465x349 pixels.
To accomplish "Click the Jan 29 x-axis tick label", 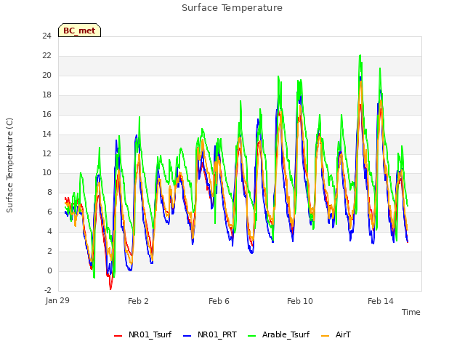I will [x=57, y=300].
